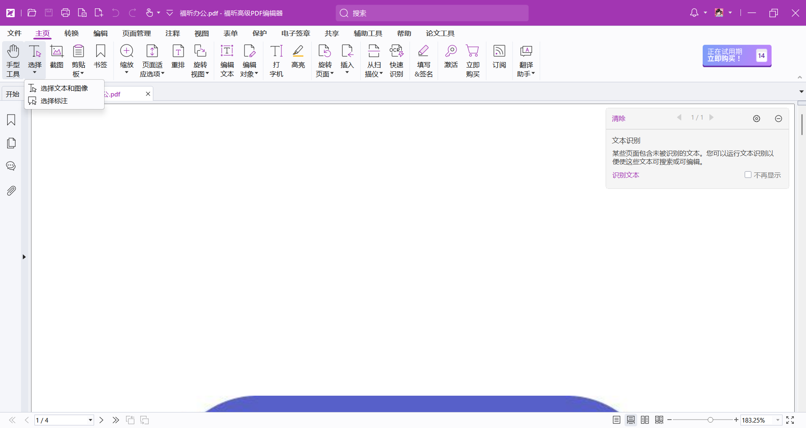806x428 pixels.
Task: Open the comments panel in left sidebar
Action: tap(11, 166)
